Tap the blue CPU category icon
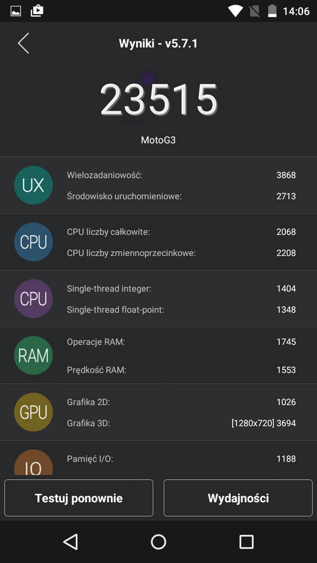Viewport: 317px width, 563px height. pyautogui.click(x=33, y=242)
